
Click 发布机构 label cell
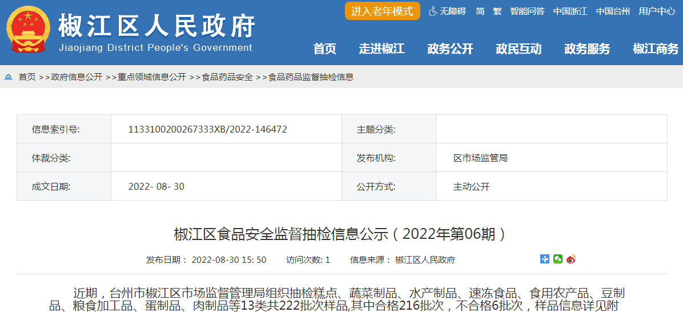[x=389, y=158]
